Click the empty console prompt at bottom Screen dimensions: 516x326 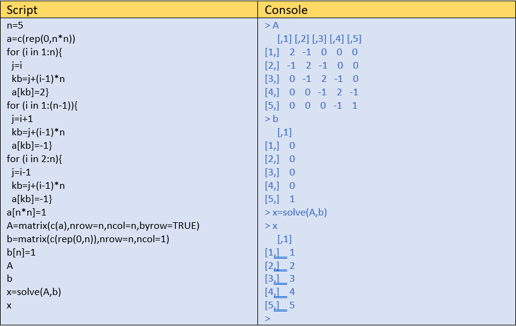click(268, 318)
